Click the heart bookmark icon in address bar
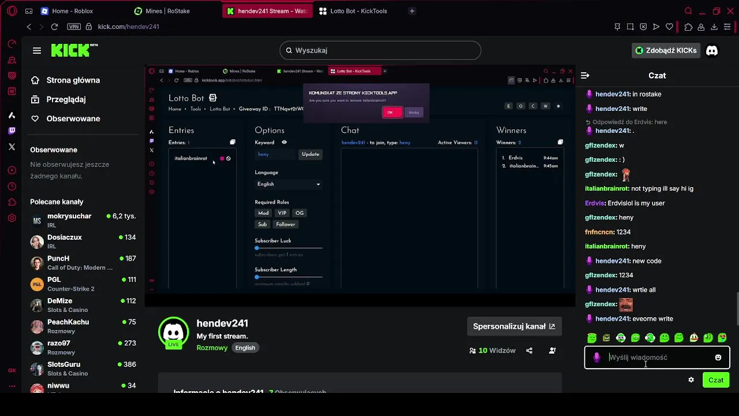739x416 pixels. [669, 27]
